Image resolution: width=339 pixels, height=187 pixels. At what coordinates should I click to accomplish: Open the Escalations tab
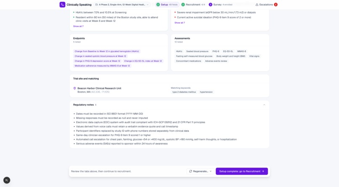click(266, 5)
